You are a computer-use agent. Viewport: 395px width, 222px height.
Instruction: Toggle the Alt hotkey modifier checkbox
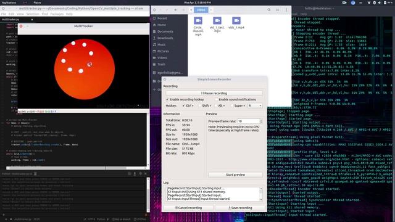pos(216,105)
